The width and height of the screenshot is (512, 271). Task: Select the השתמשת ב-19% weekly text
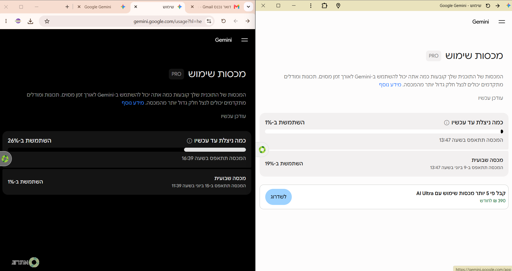click(284, 164)
